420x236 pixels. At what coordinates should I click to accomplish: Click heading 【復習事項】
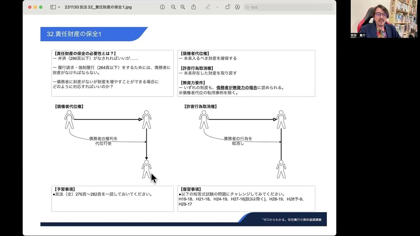pos(191,189)
